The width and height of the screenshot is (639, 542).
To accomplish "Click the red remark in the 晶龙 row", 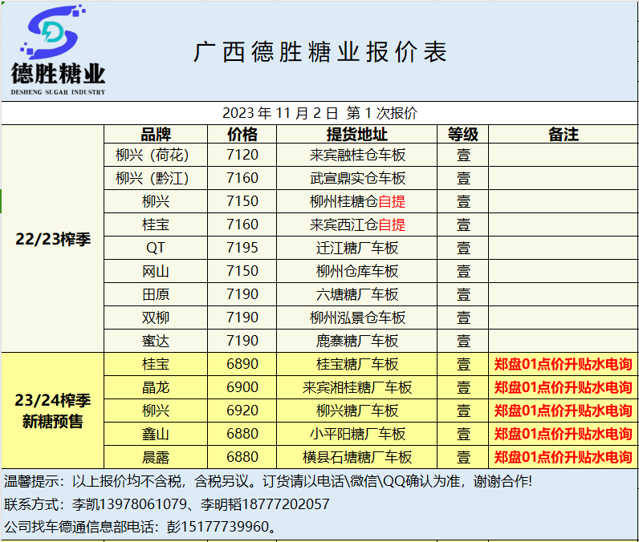I will click(563, 387).
